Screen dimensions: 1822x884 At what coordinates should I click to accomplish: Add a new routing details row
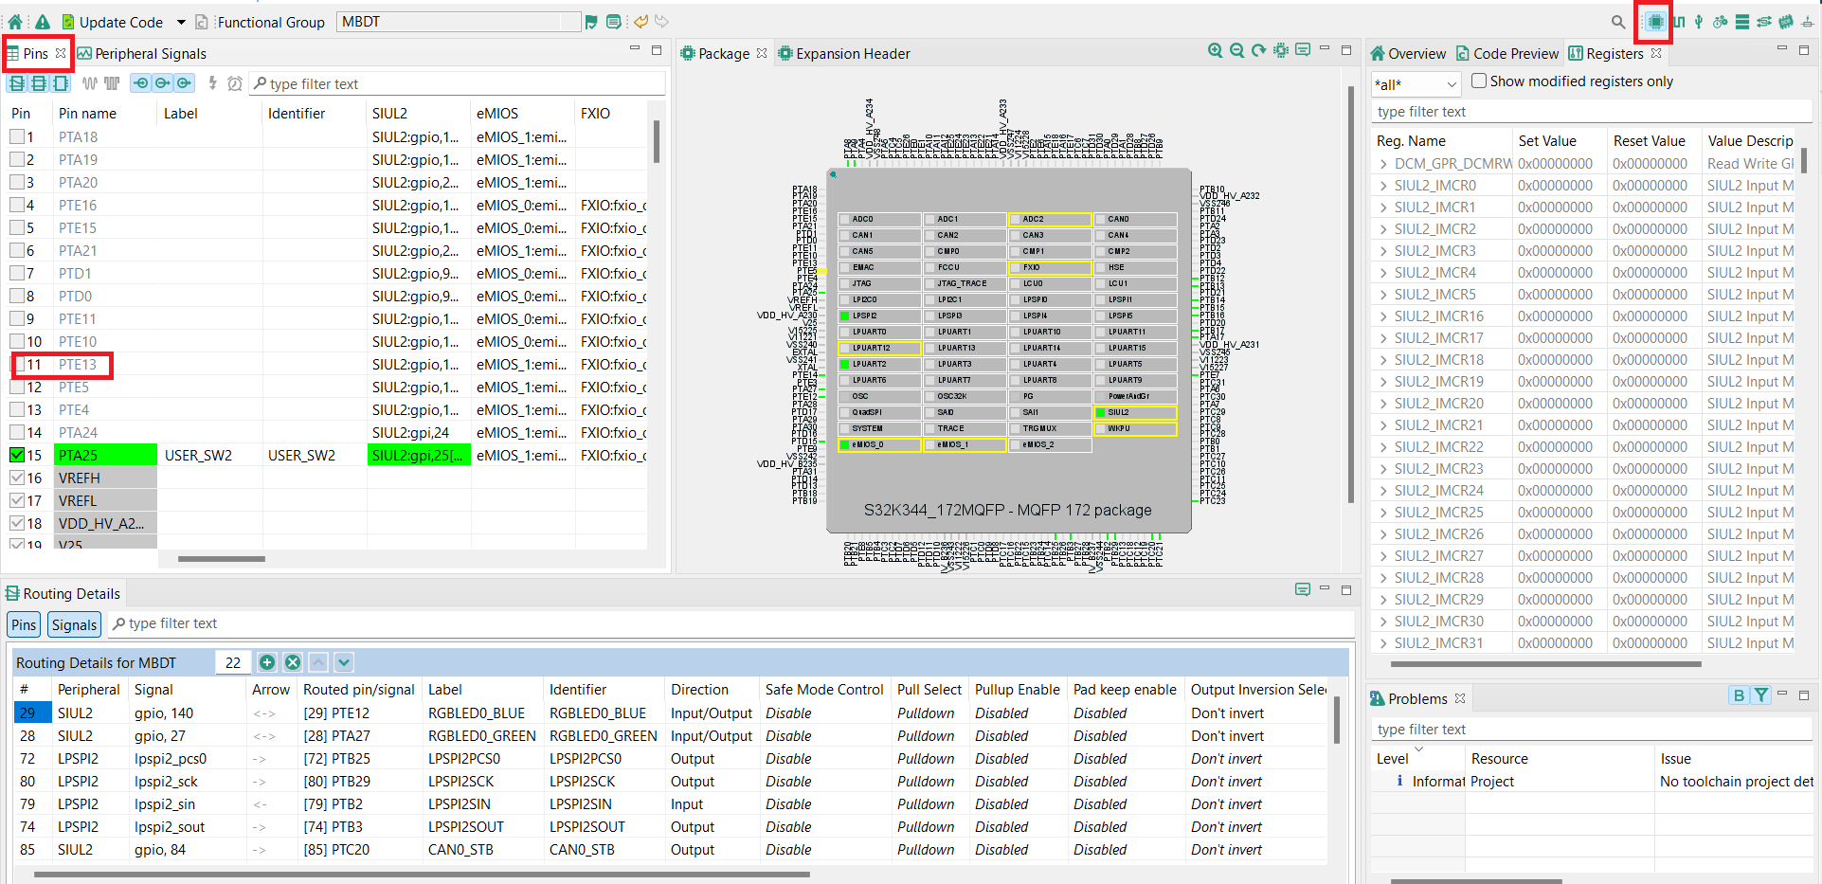click(267, 662)
